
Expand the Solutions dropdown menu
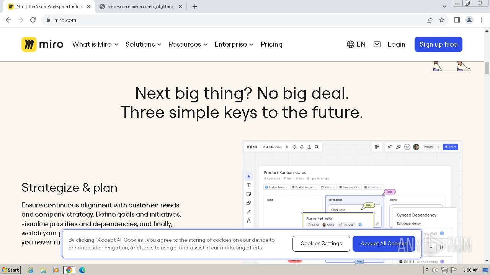(x=144, y=44)
